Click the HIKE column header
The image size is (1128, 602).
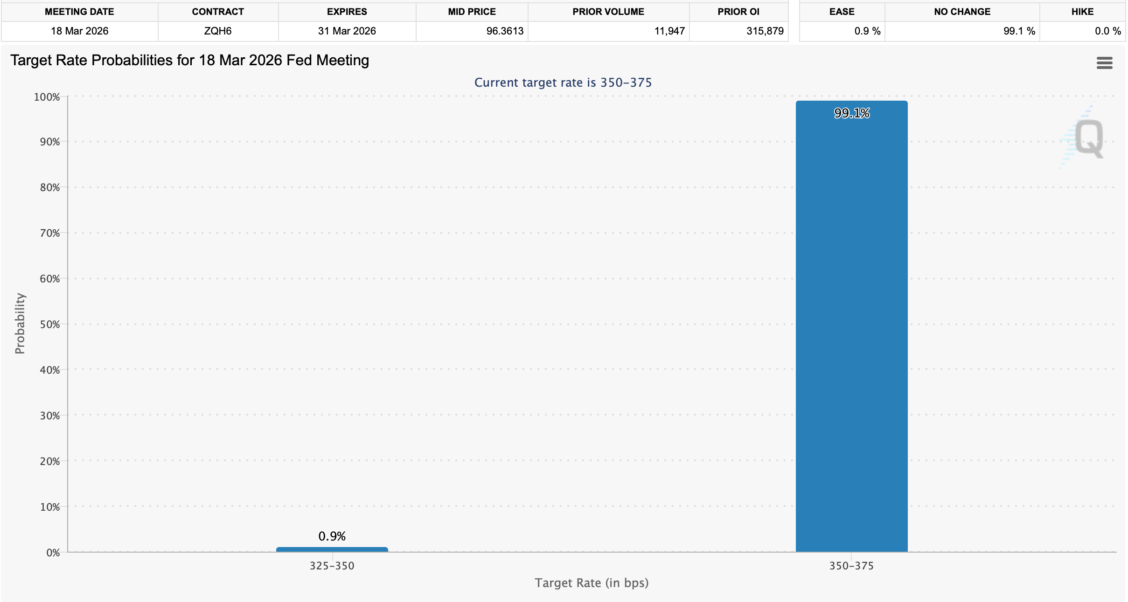(x=1082, y=12)
